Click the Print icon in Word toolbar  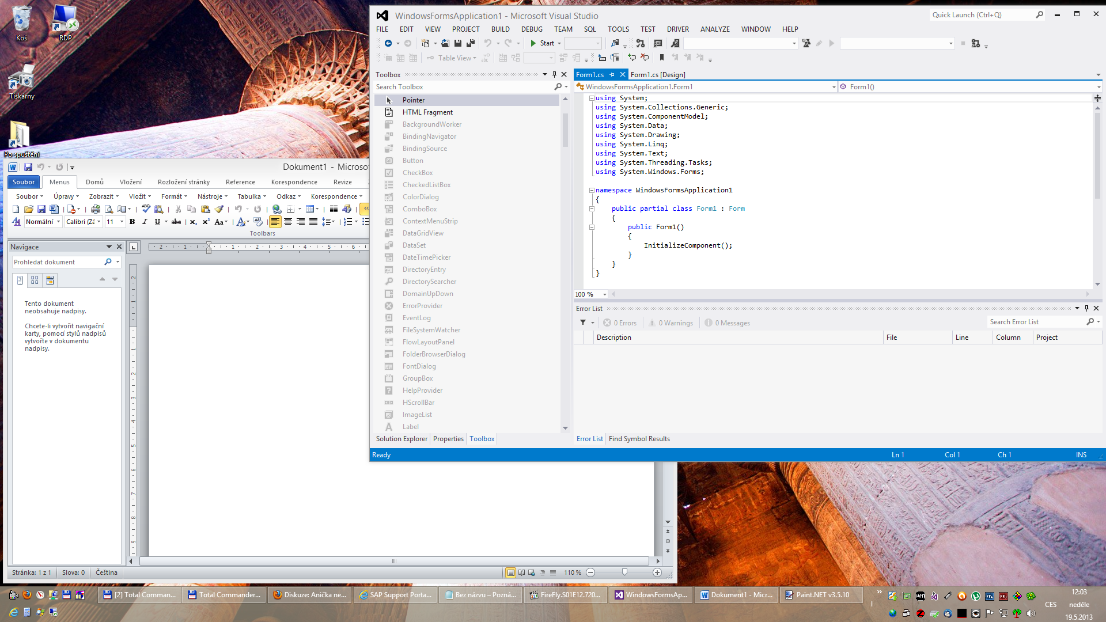pos(96,209)
